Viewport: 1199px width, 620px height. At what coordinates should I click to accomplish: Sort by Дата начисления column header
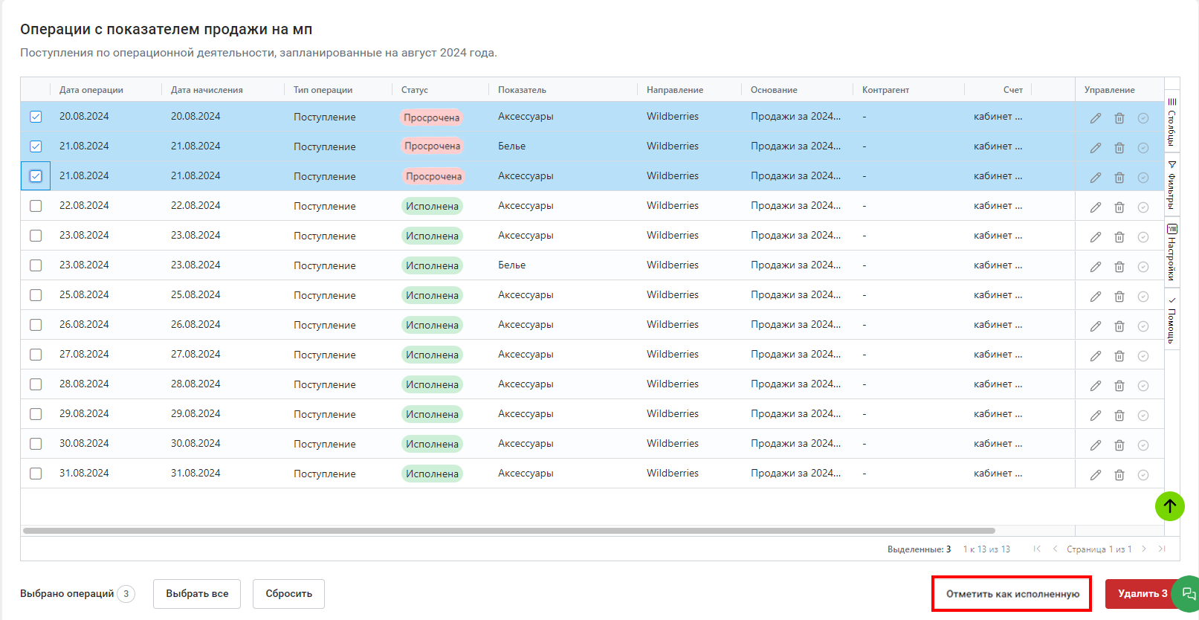pyautogui.click(x=207, y=90)
